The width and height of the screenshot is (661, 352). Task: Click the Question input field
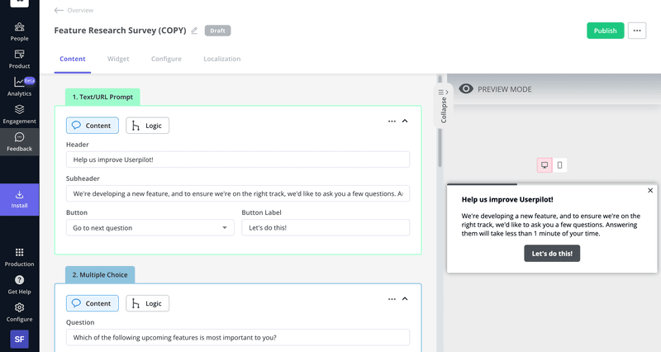[x=238, y=337]
